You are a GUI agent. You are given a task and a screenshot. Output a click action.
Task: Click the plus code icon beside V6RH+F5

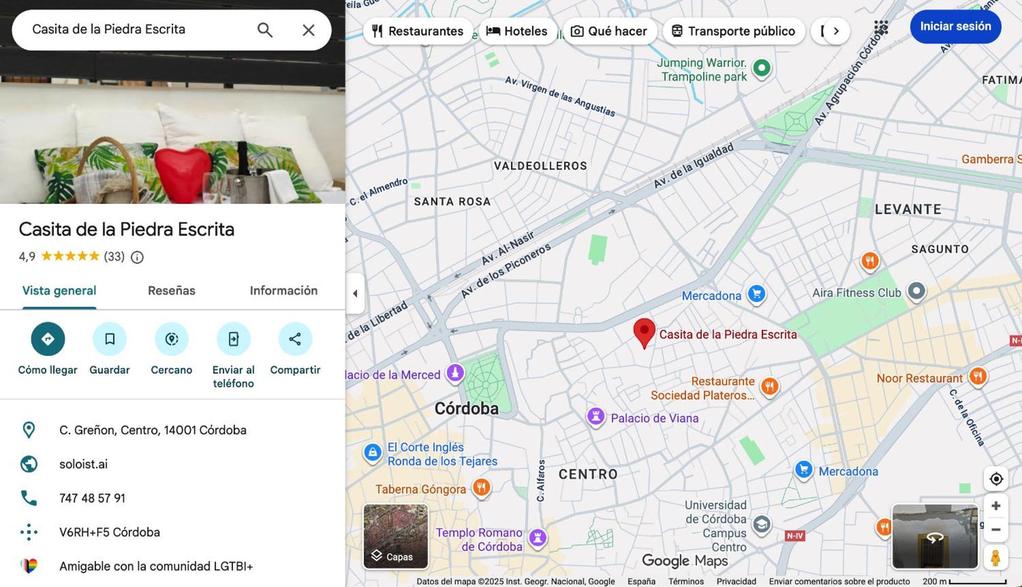click(x=29, y=532)
